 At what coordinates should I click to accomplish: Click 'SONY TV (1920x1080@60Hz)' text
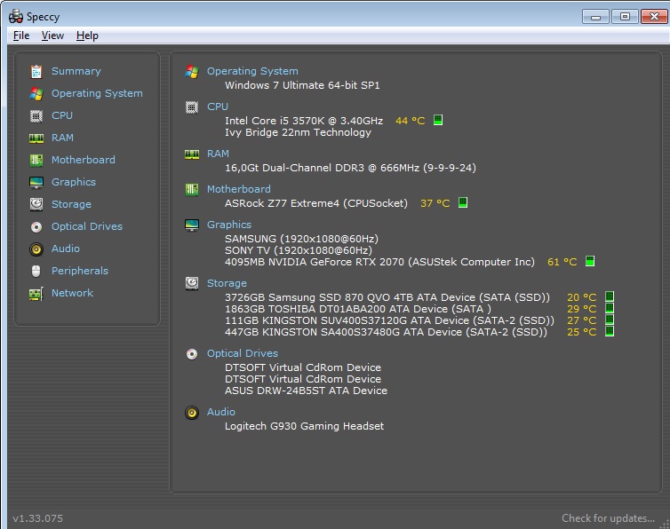[x=299, y=250]
